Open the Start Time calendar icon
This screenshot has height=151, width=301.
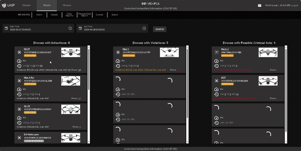pos(6,29)
